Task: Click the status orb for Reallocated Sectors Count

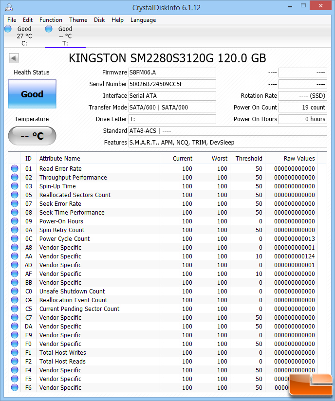Action: pyautogui.click(x=15, y=195)
